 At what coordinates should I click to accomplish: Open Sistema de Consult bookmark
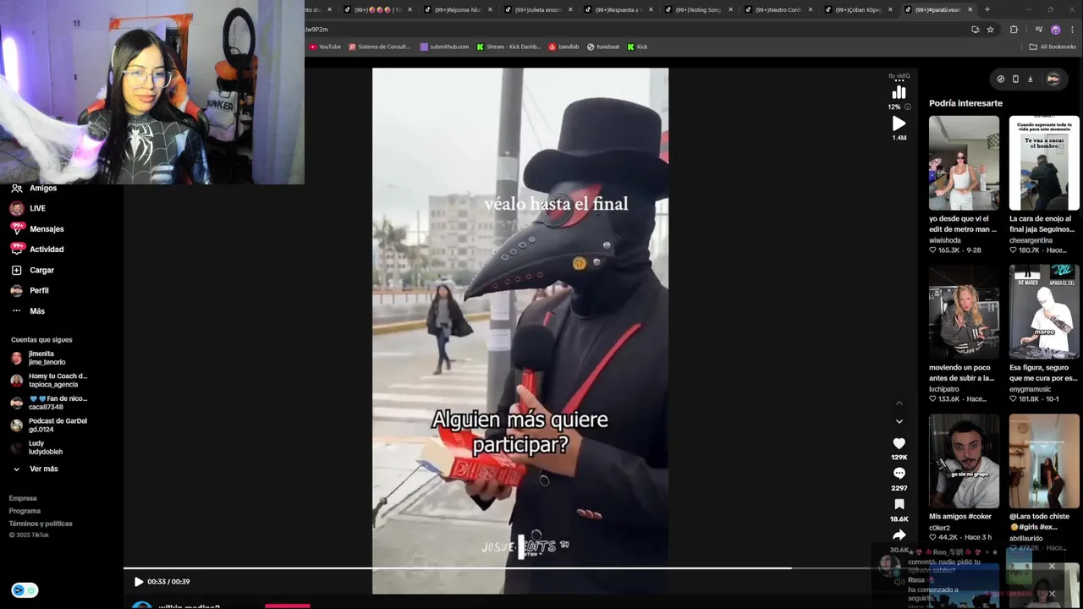click(380, 47)
